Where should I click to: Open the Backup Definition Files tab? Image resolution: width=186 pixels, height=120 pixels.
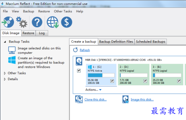[x=116, y=42]
